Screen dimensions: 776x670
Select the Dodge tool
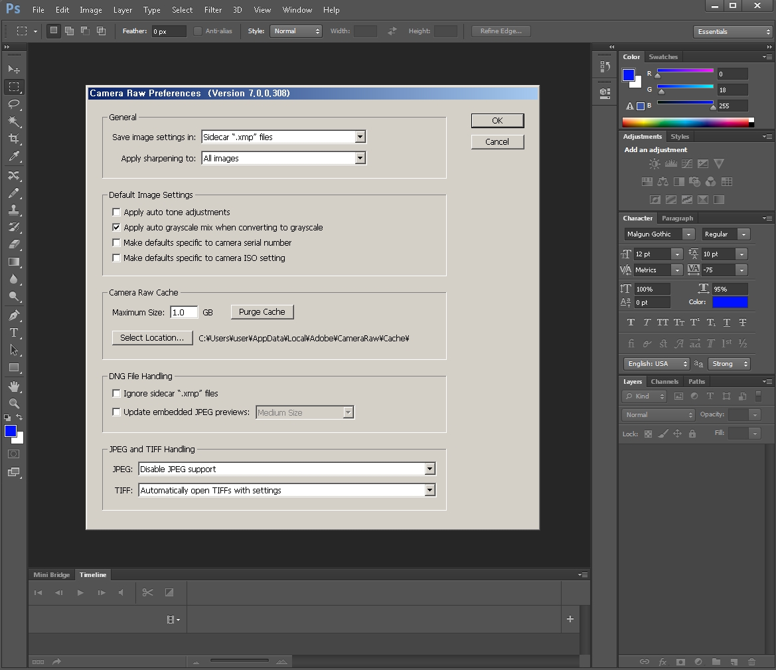14,297
